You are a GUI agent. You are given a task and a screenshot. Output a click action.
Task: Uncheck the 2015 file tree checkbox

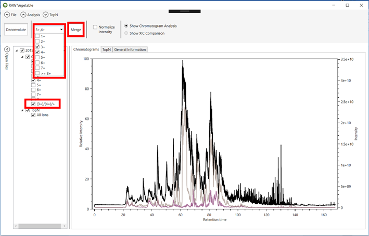(22, 50)
